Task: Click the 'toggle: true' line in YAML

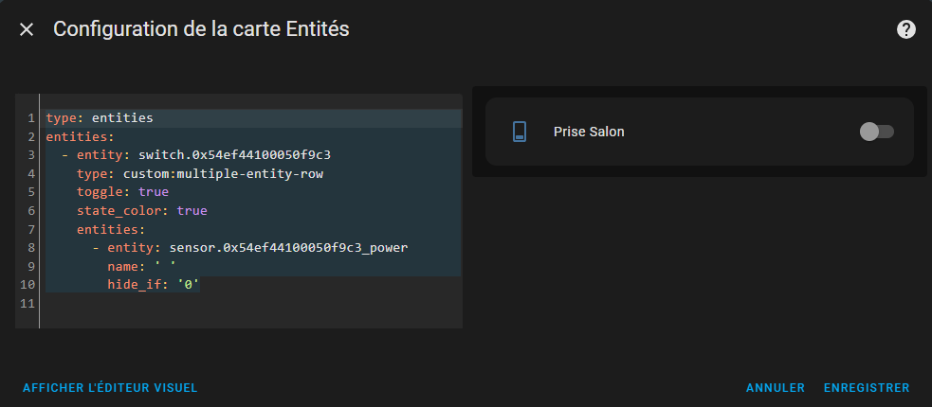Action: [x=122, y=192]
